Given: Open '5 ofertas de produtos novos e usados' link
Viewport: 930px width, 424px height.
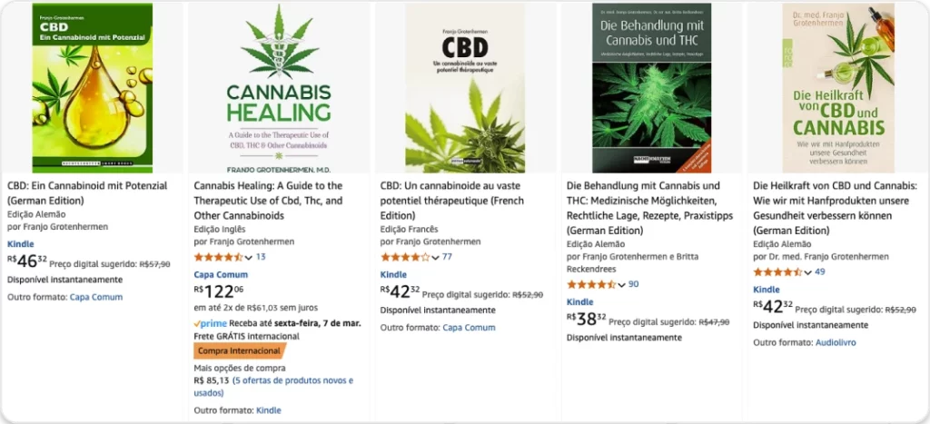Looking at the screenshot, I should (x=273, y=386).
